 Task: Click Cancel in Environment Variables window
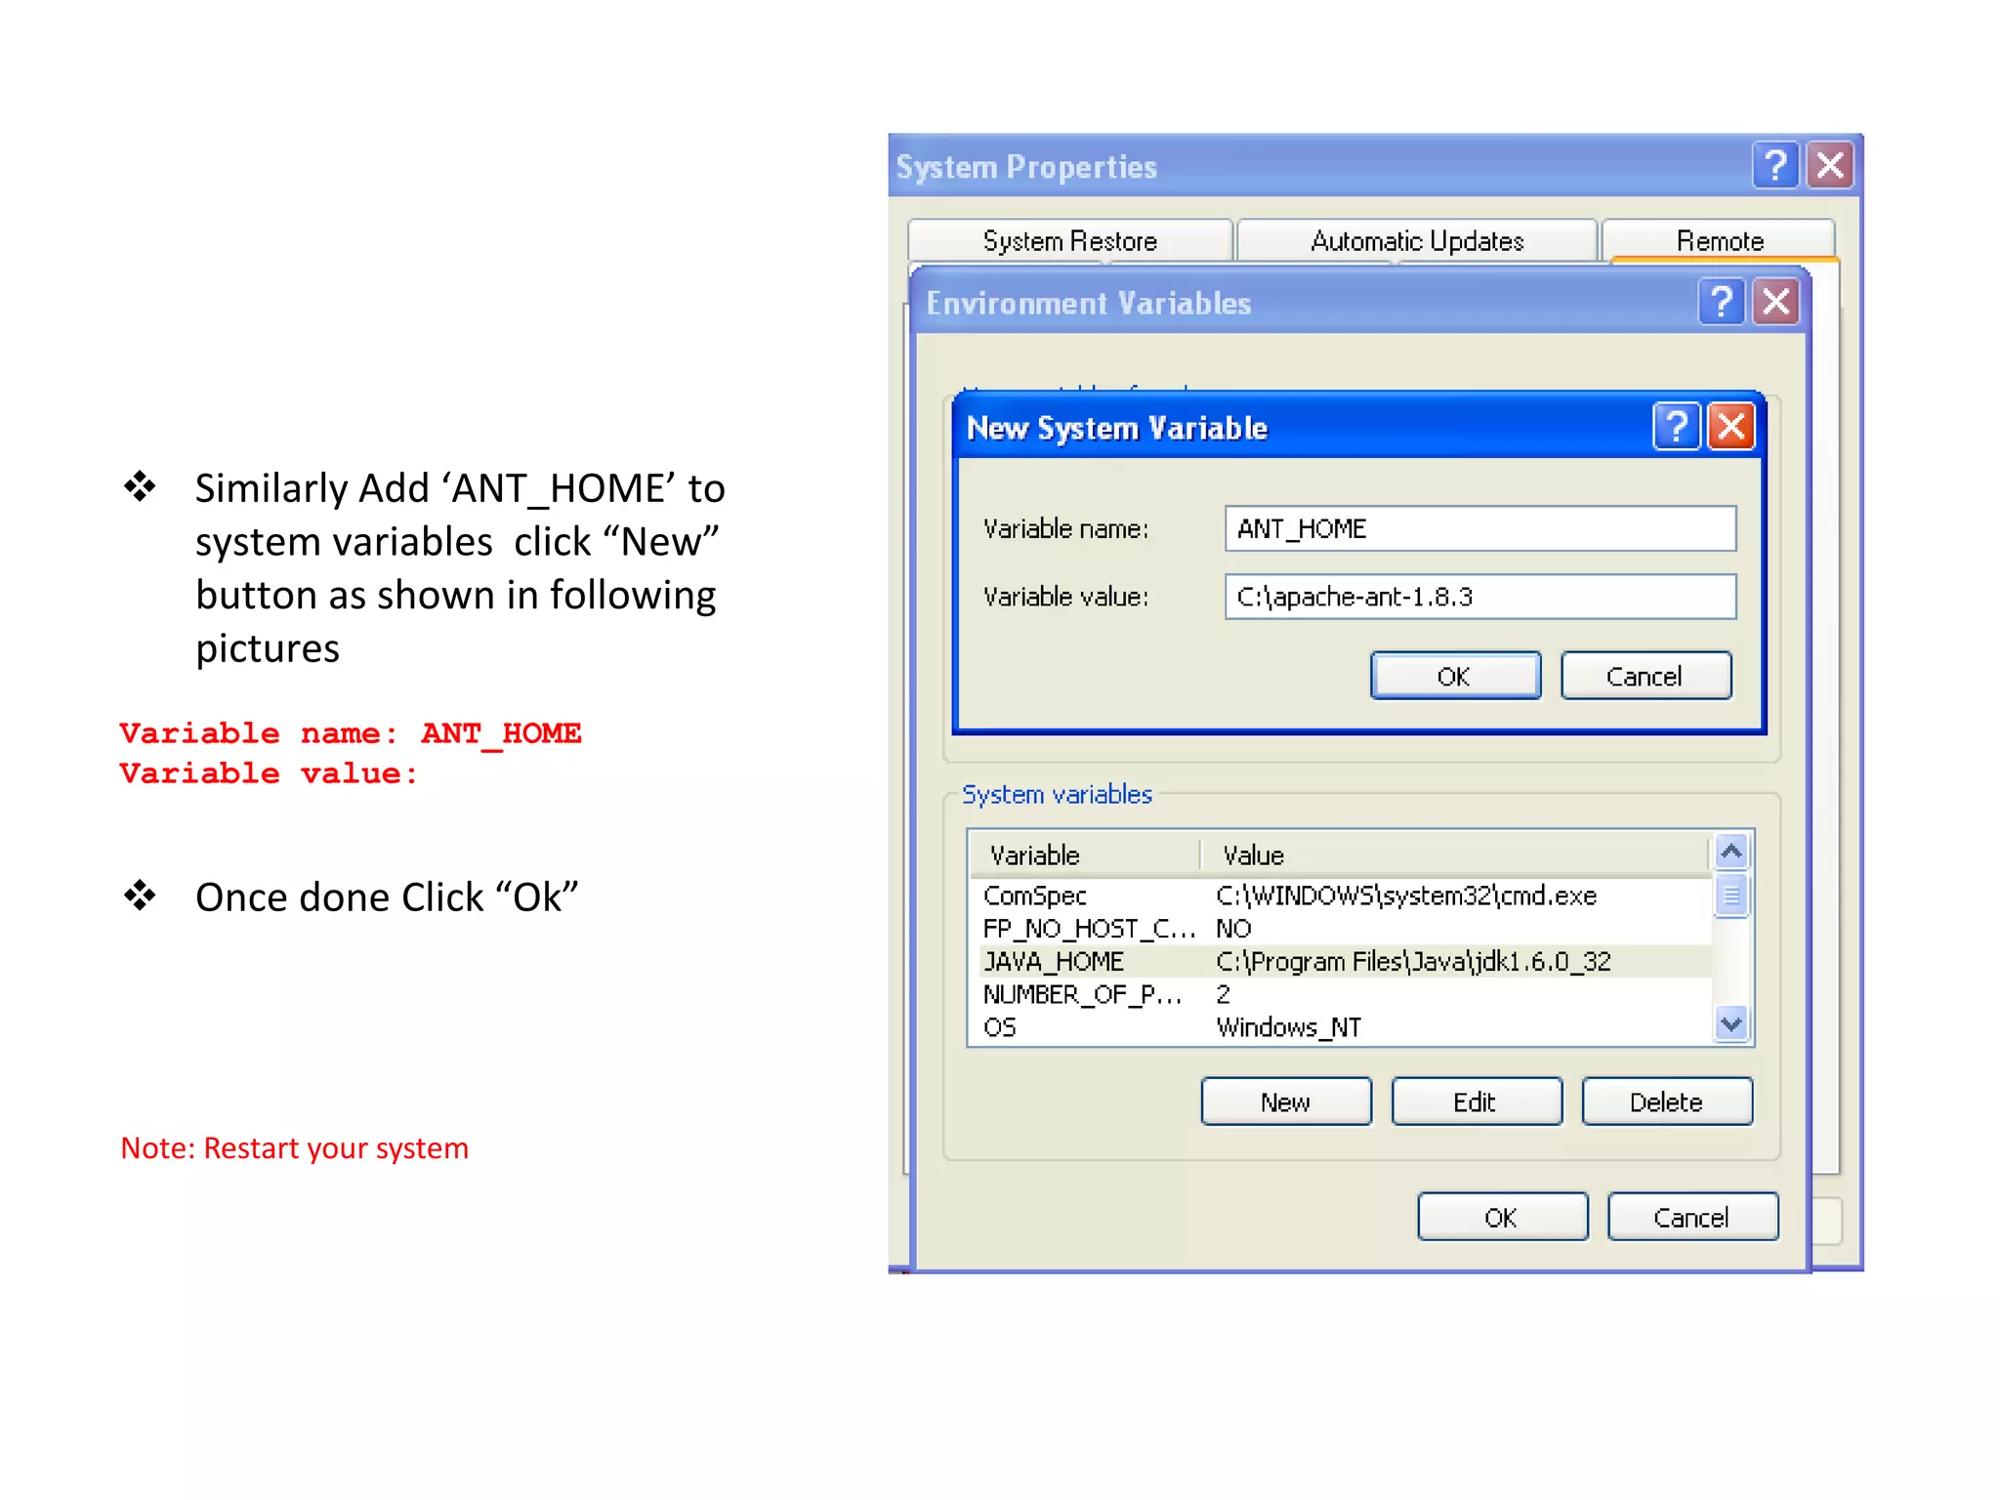[1692, 1217]
